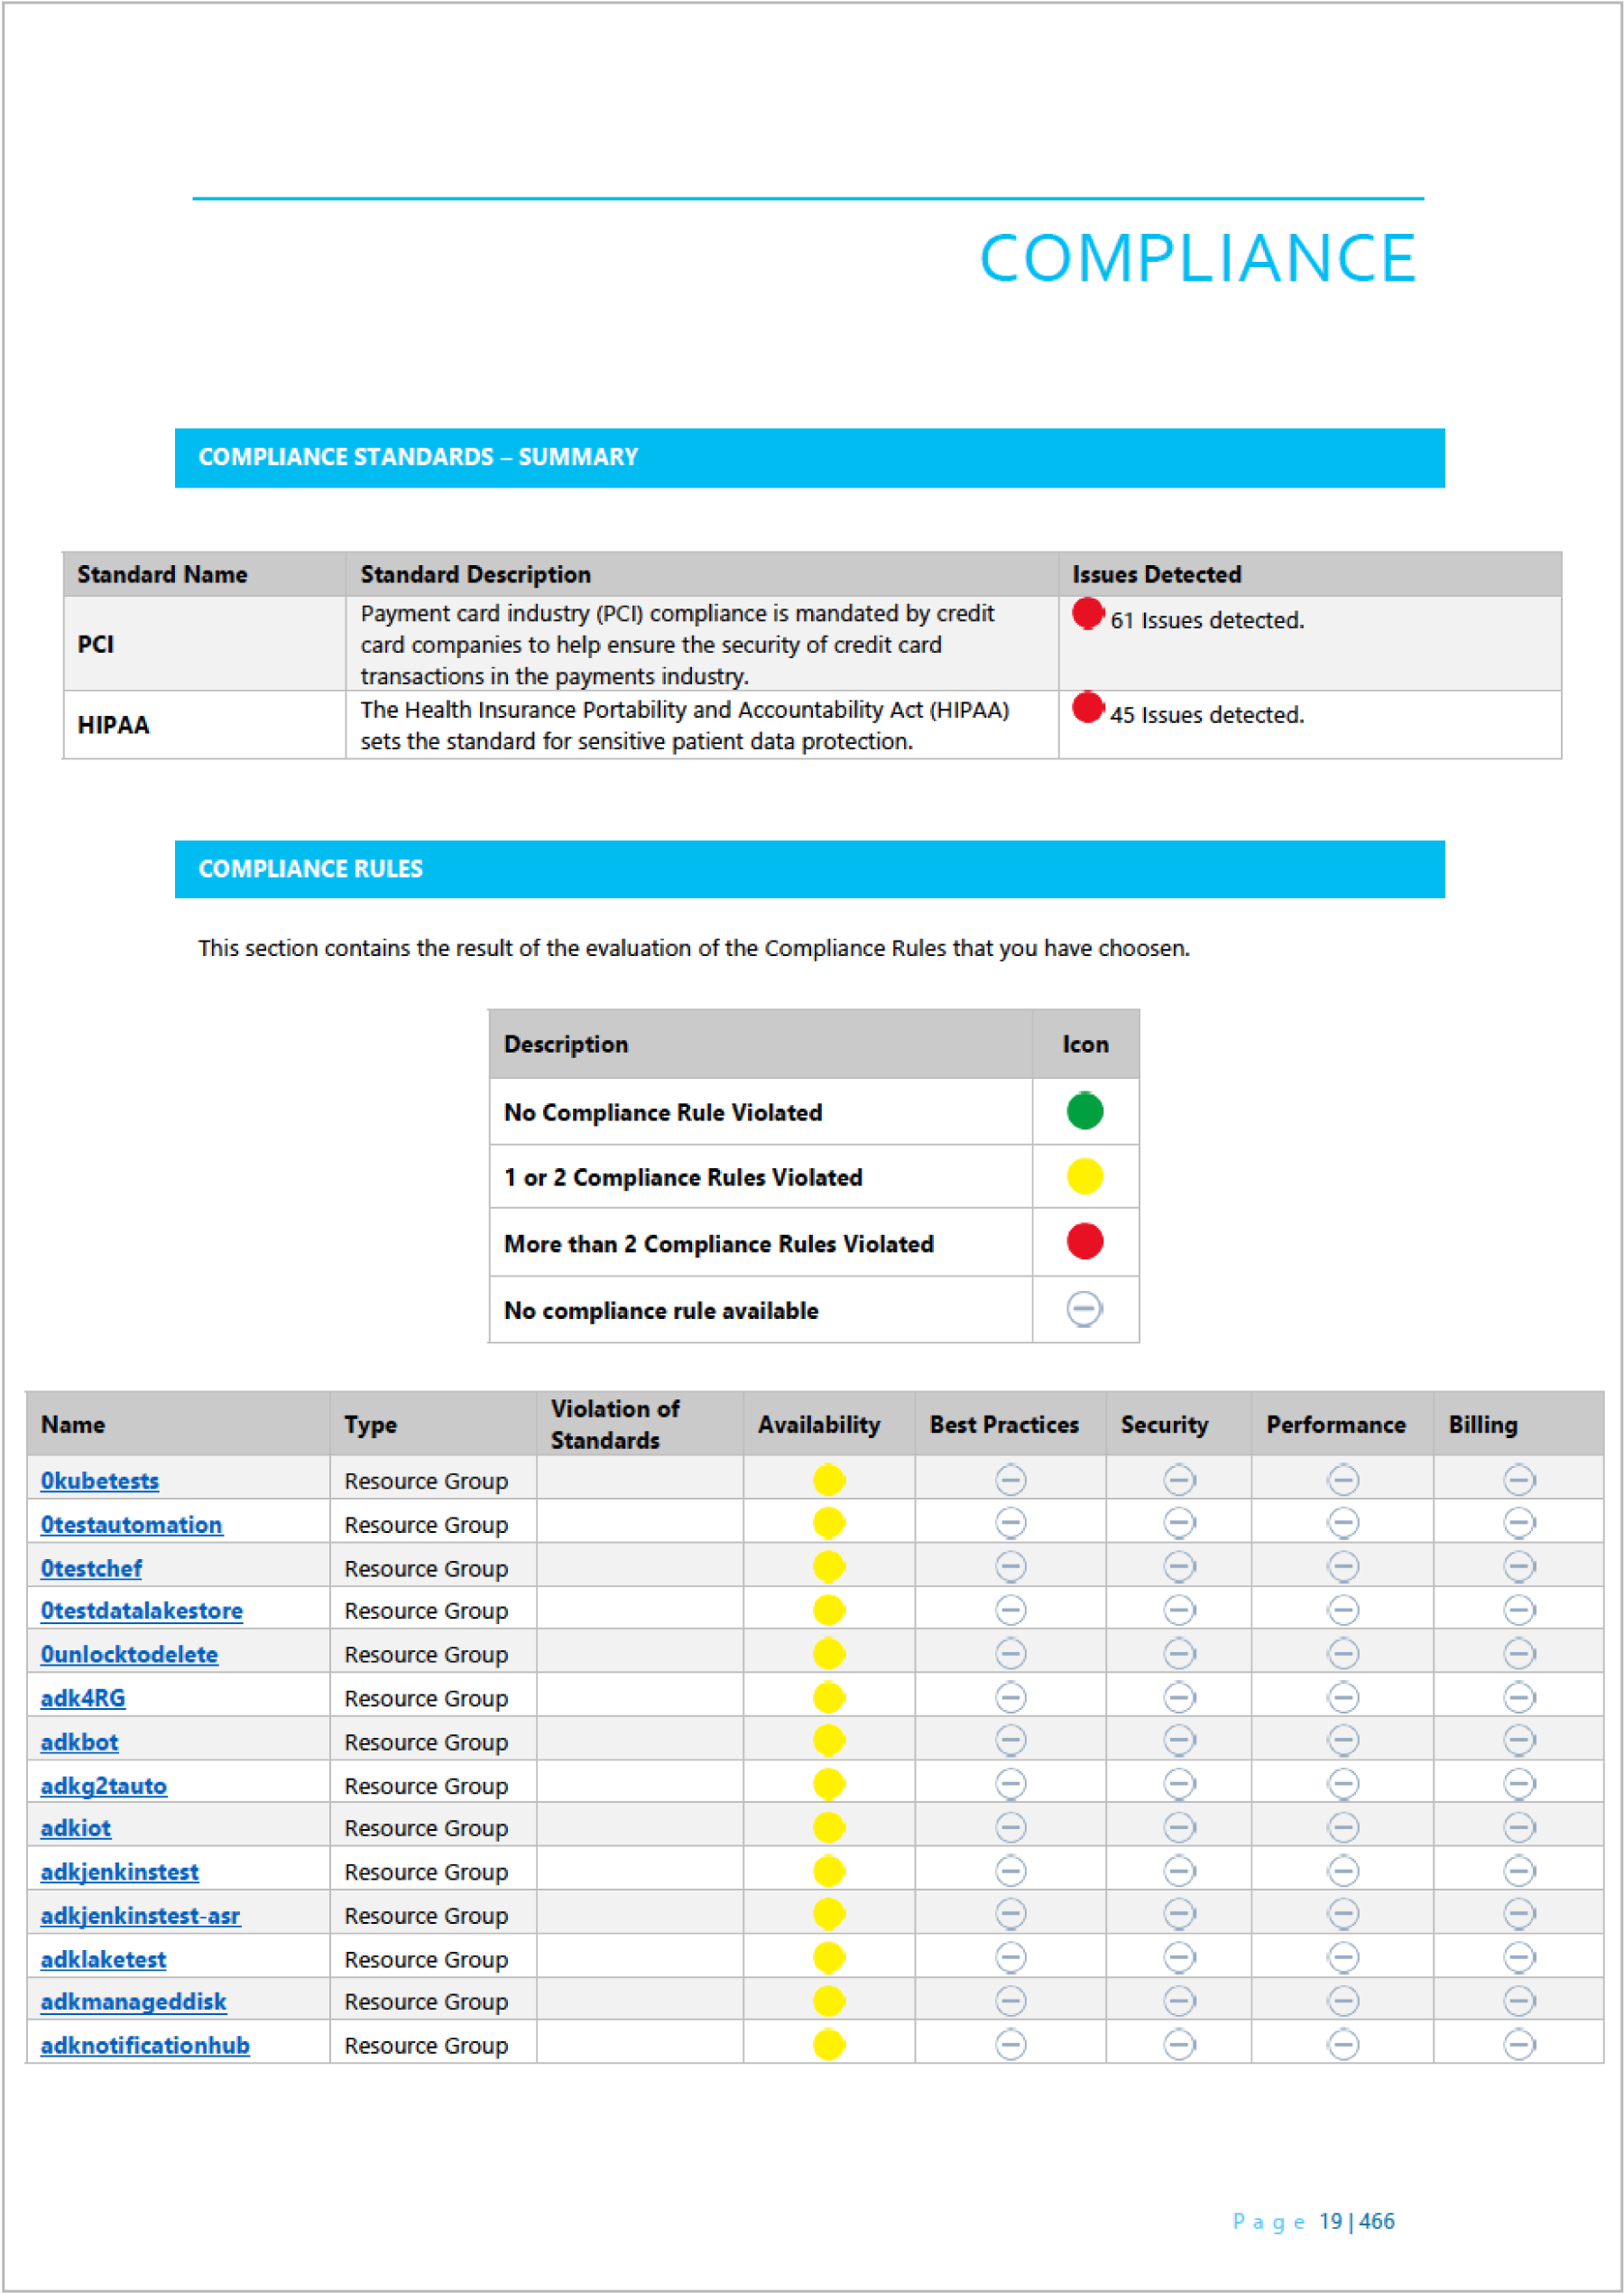Open the 0kubetests resource group link
This screenshot has width=1624, height=2294.
point(99,1481)
